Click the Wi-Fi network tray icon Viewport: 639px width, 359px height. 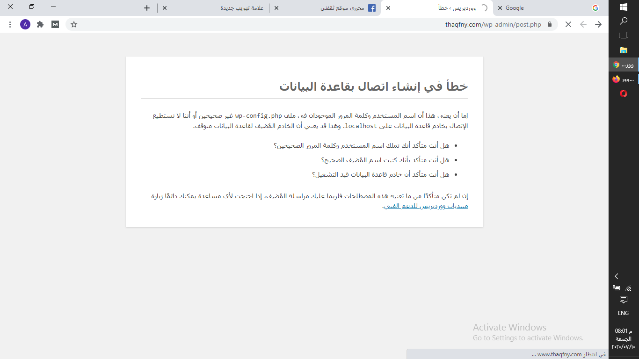click(x=629, y=288)
